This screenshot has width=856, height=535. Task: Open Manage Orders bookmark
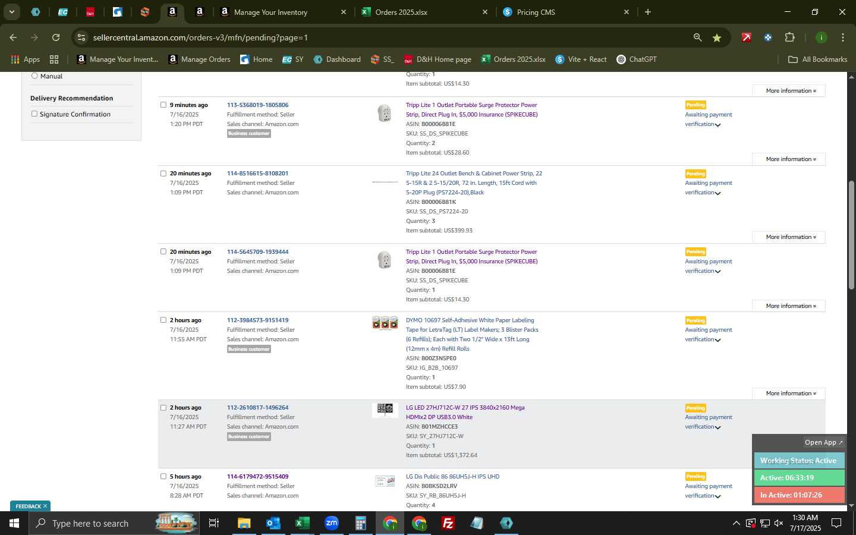tap(199, 59)
